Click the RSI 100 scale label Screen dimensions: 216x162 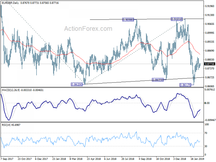(x=207, y=125)
